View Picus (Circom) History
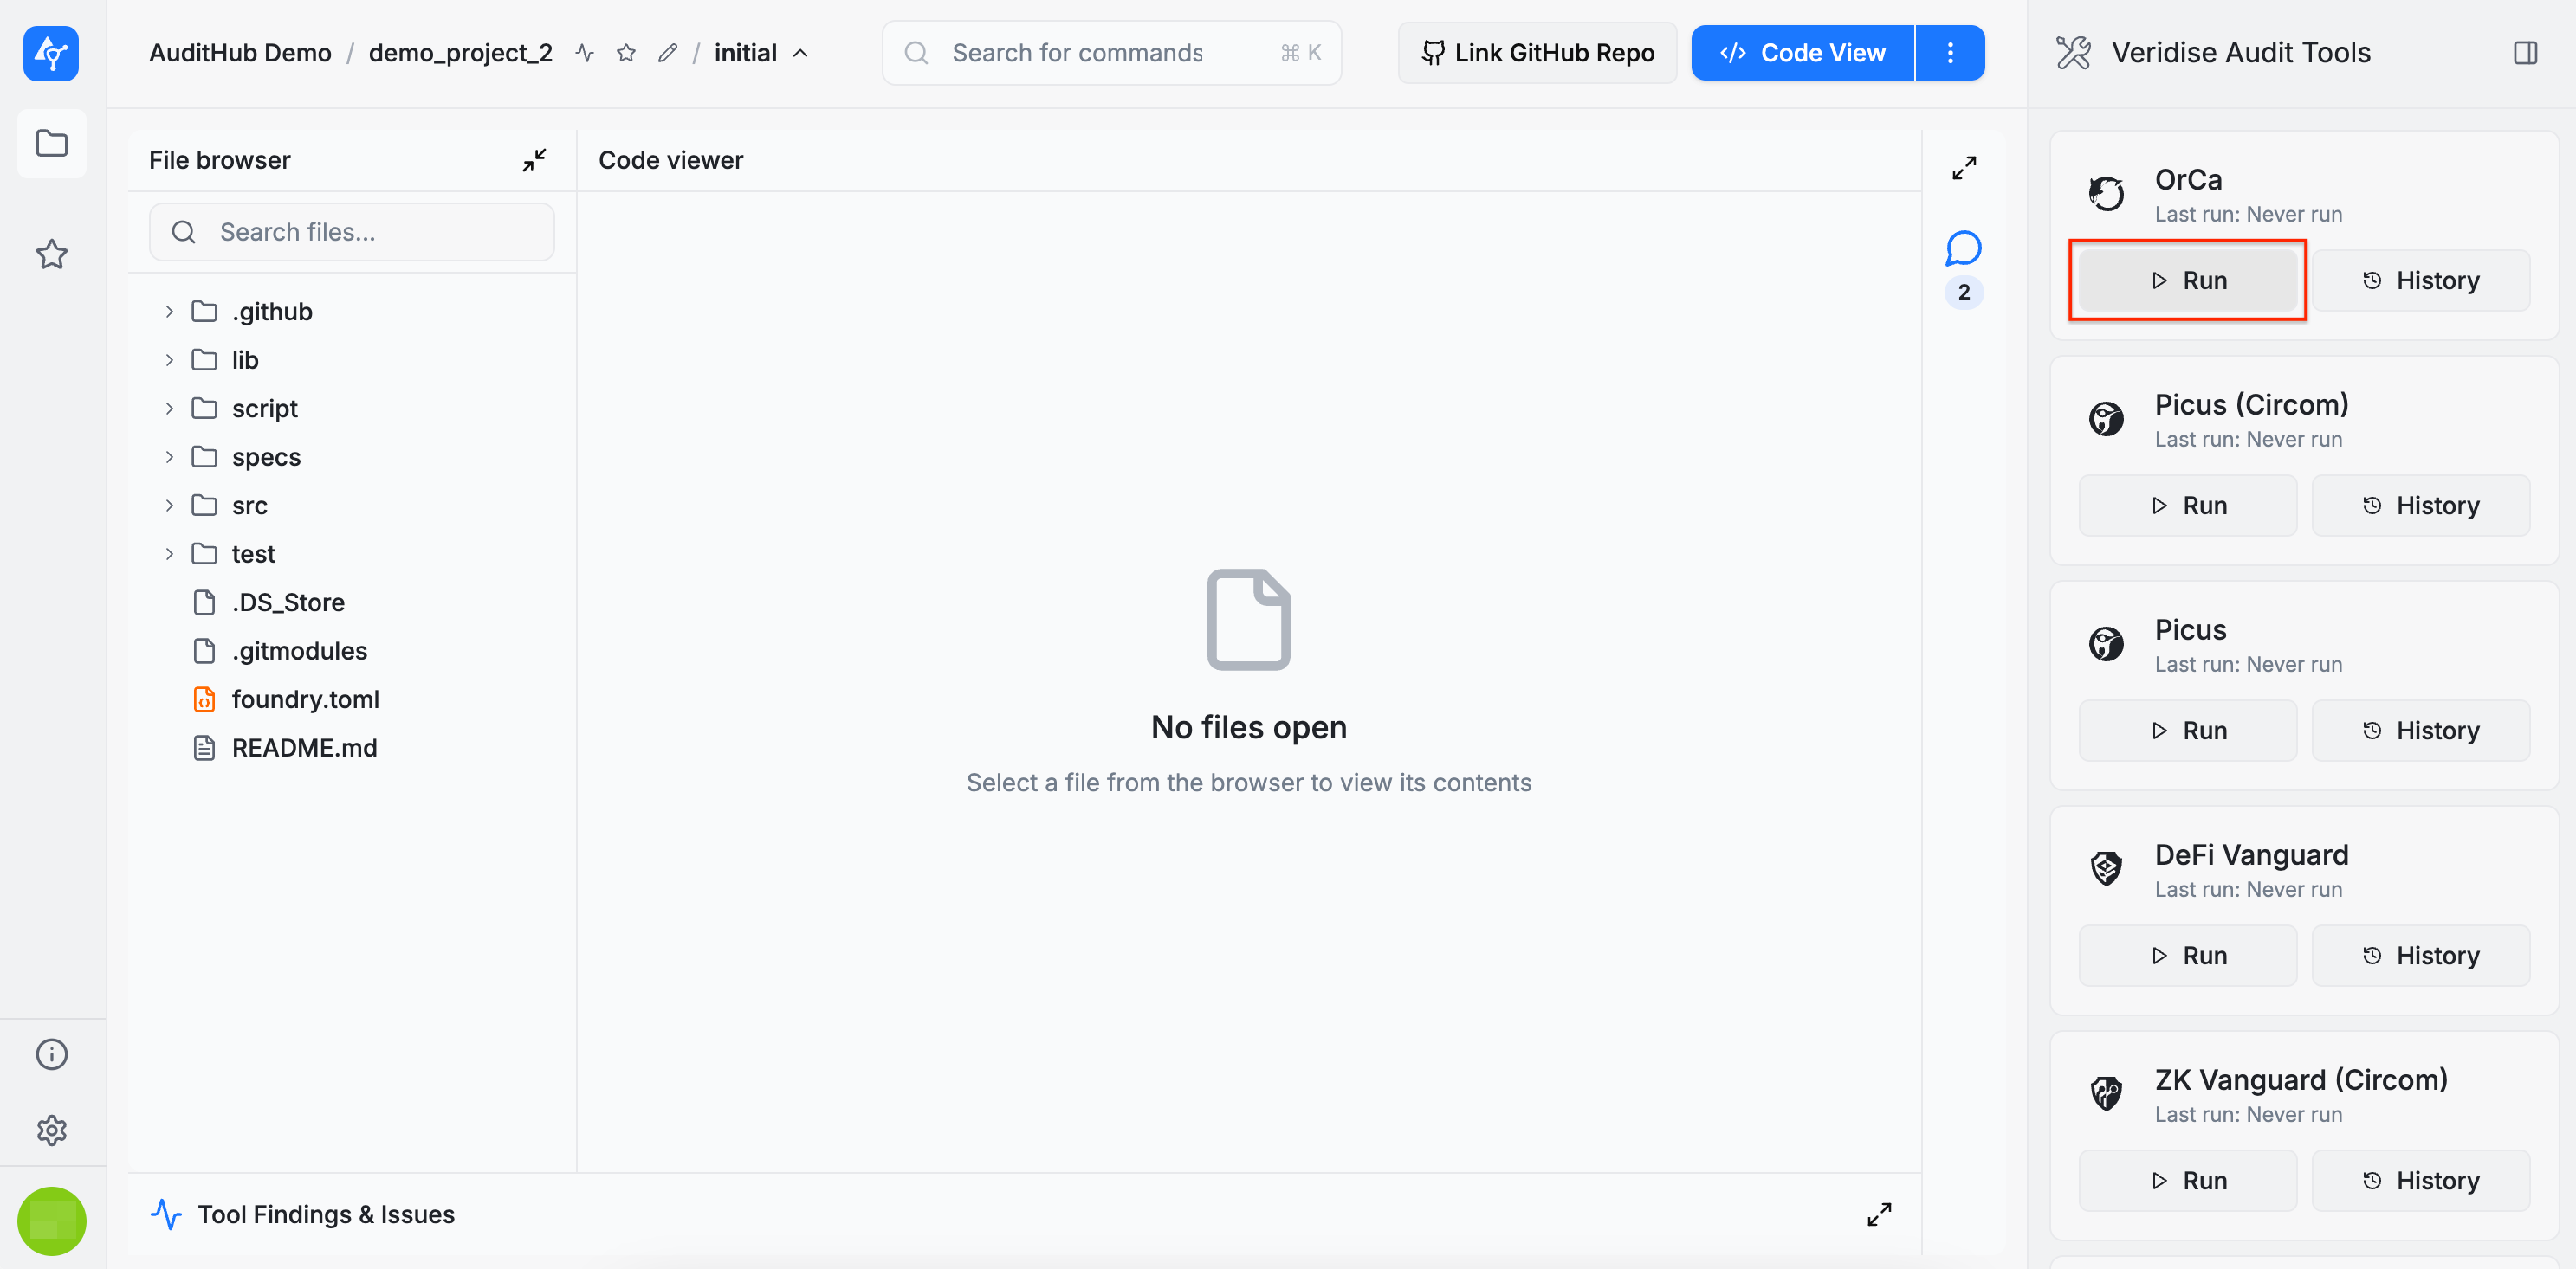 pyautogui.click(x=2421, y=506)
